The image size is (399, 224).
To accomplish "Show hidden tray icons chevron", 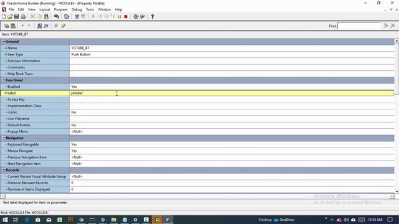I will coord(332,220).
